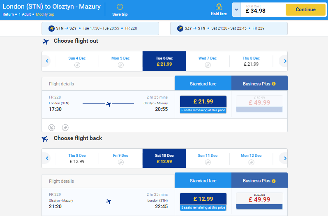Click the Business Plus info icon for outbound flight

[274, 84]
